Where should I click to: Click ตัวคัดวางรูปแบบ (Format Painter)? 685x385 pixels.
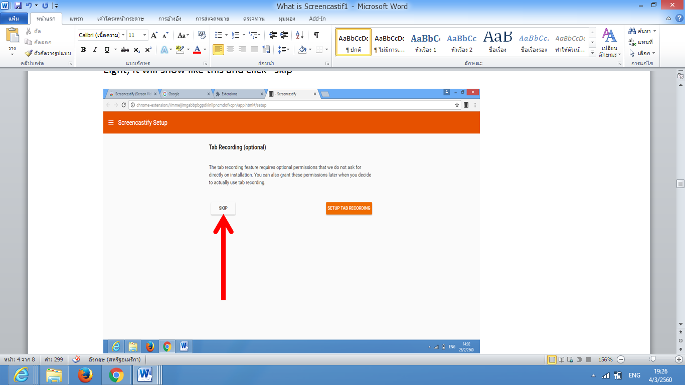[x=48, y=53]
